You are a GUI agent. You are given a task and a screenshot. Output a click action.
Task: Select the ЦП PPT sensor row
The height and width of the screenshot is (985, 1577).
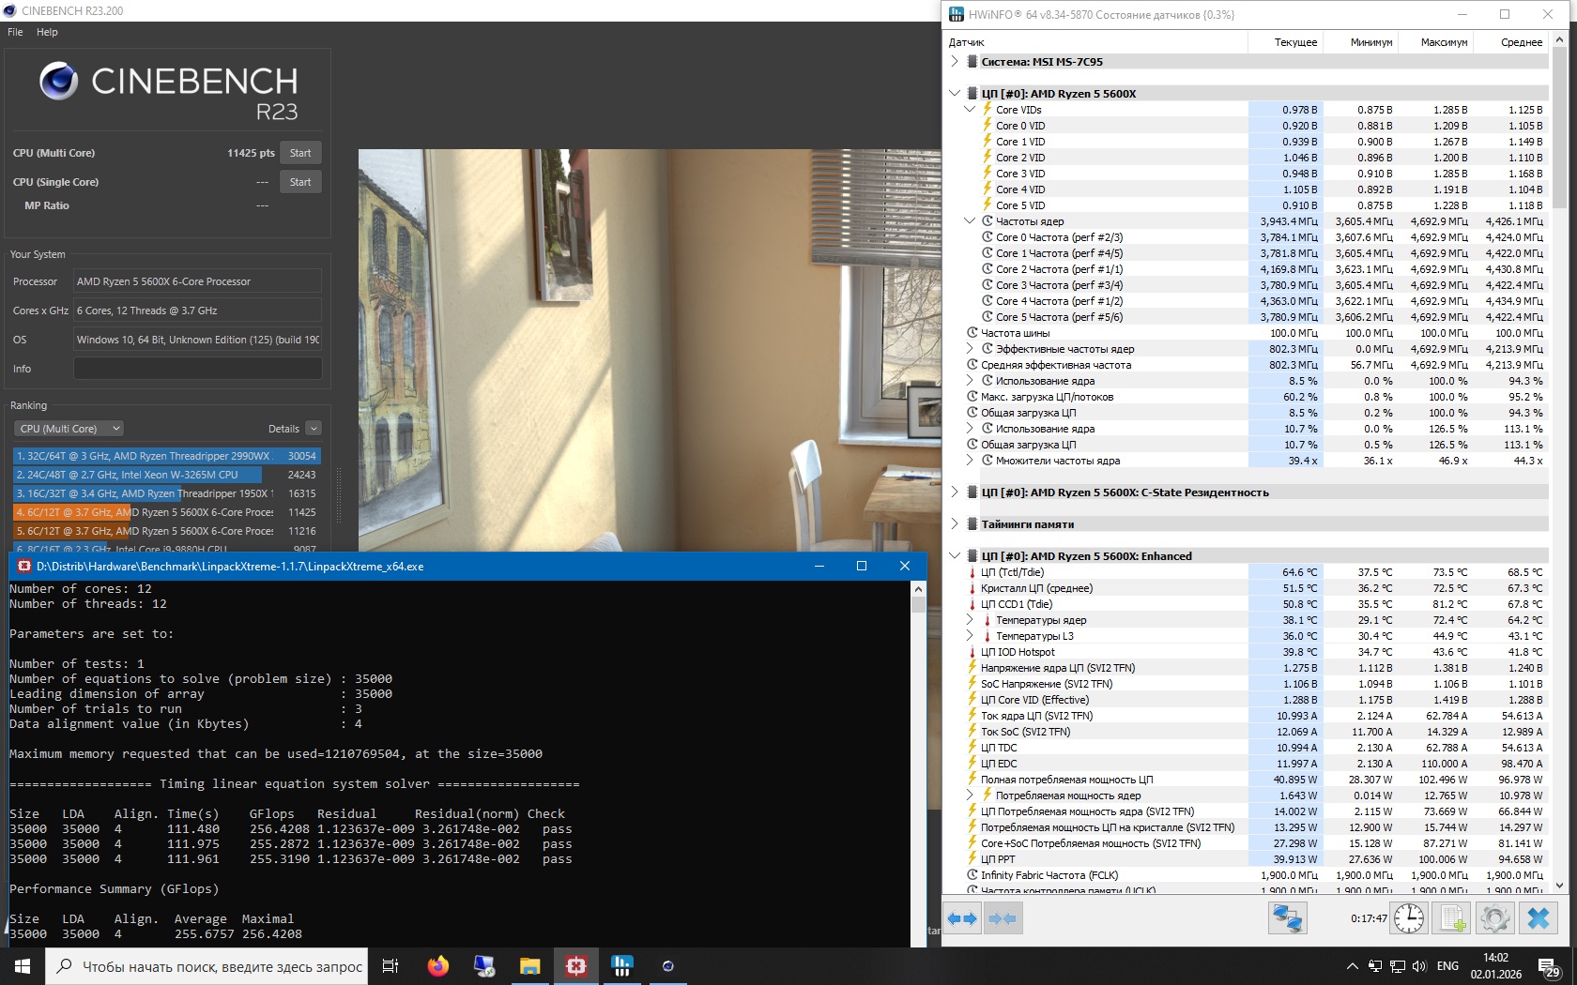(1248, 859)
